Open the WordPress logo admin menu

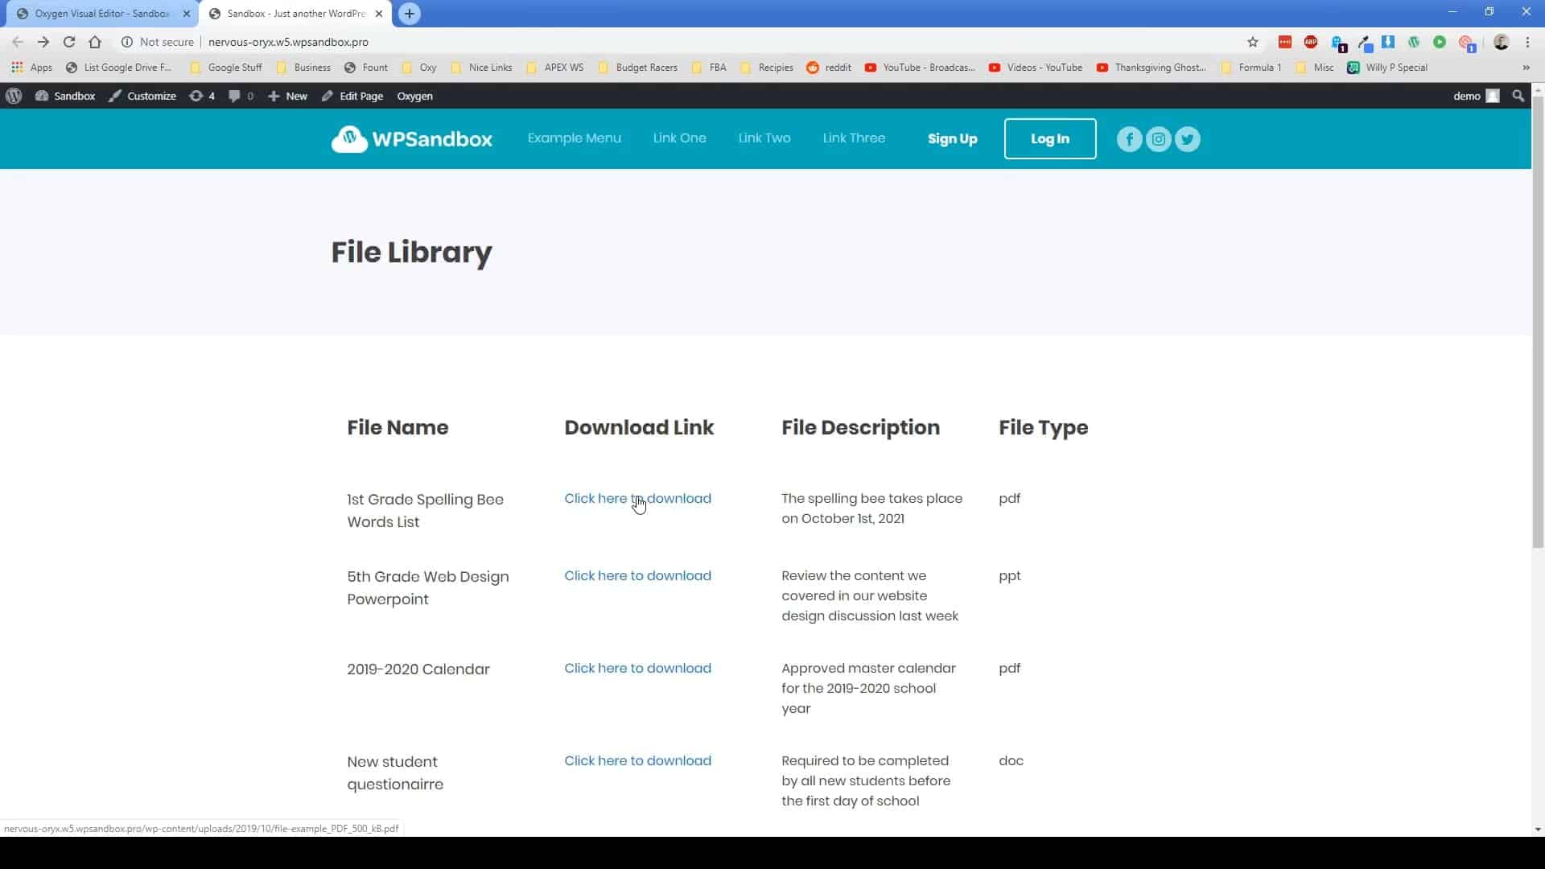(14, 96)
